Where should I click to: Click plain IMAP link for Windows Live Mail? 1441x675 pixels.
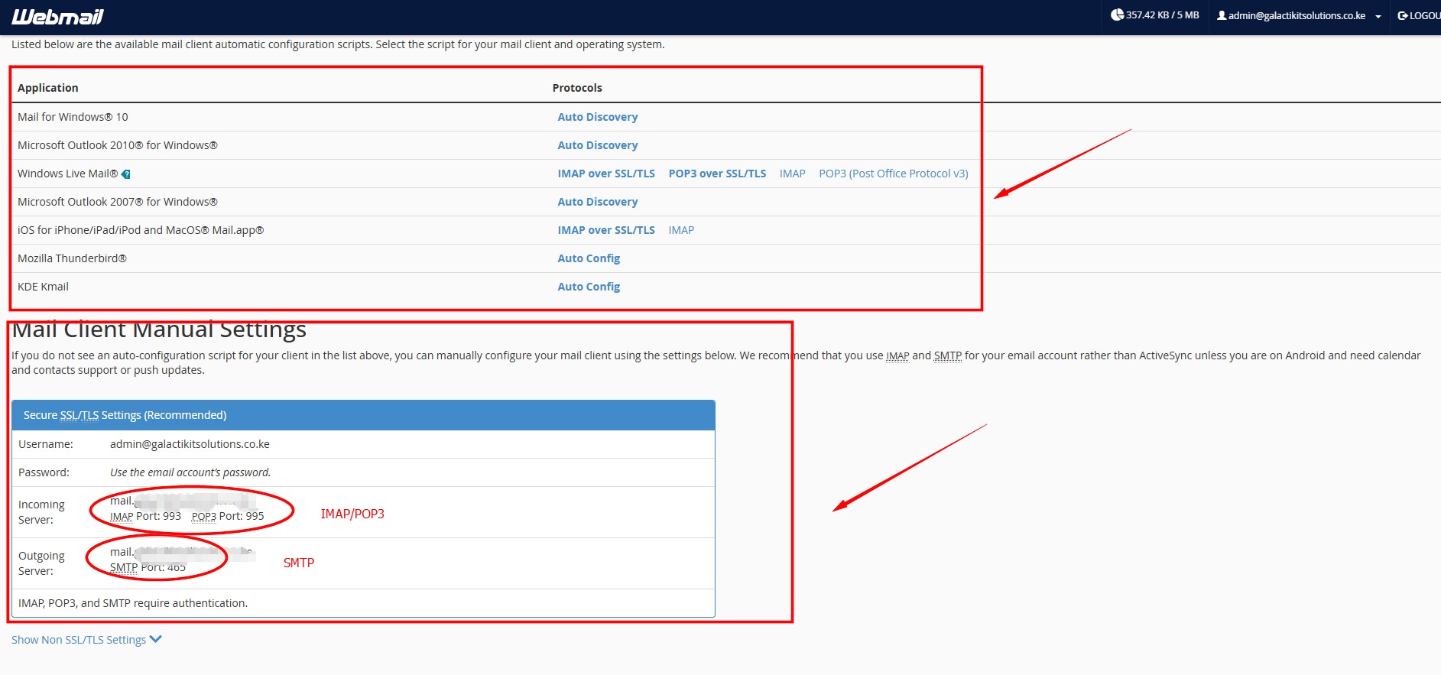[792, 174]
